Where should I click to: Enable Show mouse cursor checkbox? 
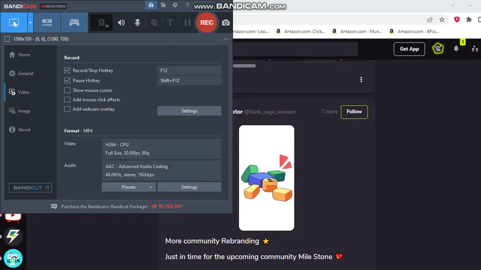(x=67, y=90)
